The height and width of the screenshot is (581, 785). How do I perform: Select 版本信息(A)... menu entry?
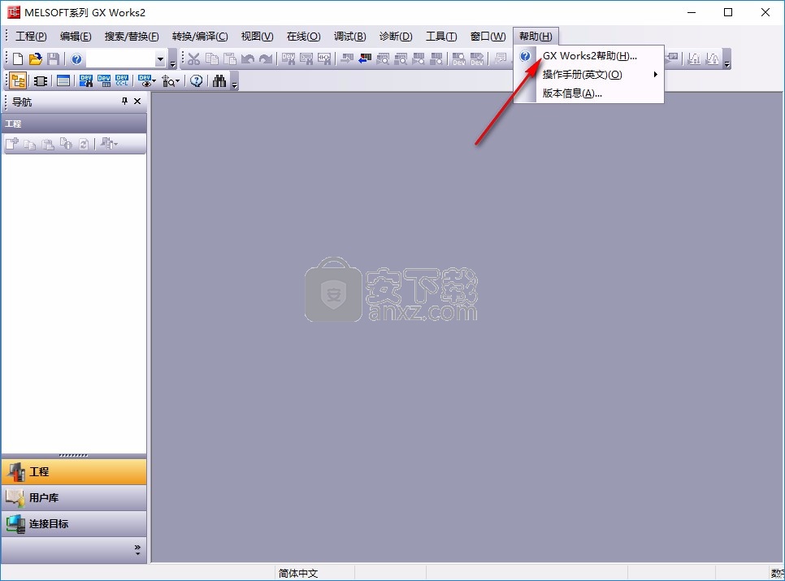pyautogui.click(x=589, y=93)
